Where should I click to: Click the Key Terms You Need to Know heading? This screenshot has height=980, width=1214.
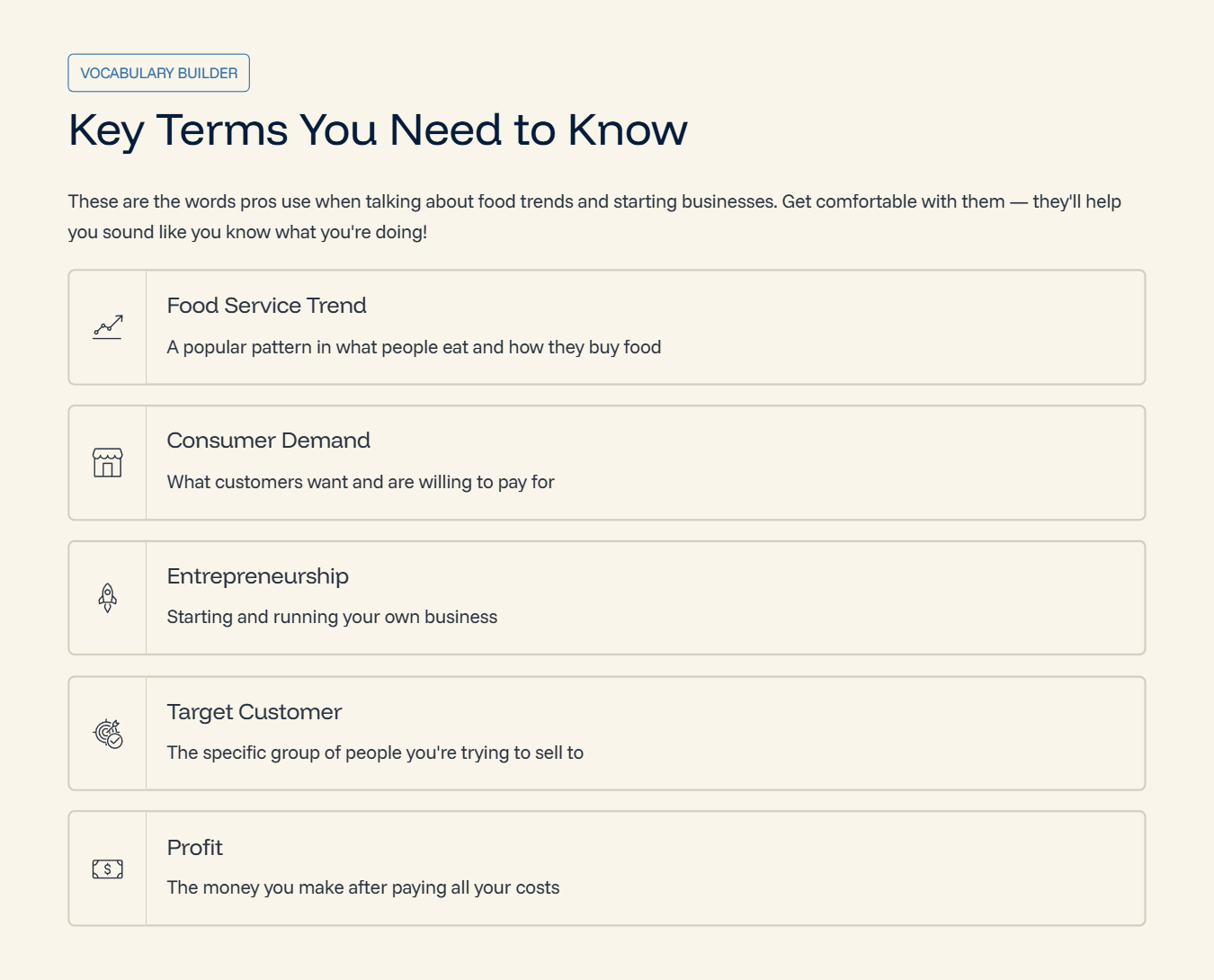[378, 130]
